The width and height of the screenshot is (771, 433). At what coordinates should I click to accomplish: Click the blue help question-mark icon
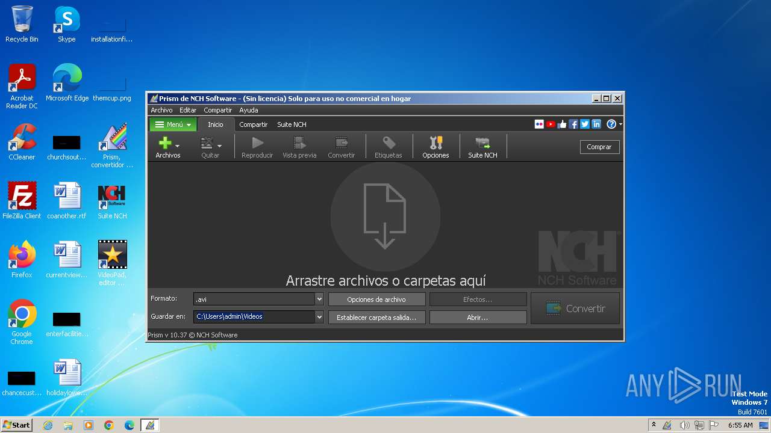coord(611,124)
